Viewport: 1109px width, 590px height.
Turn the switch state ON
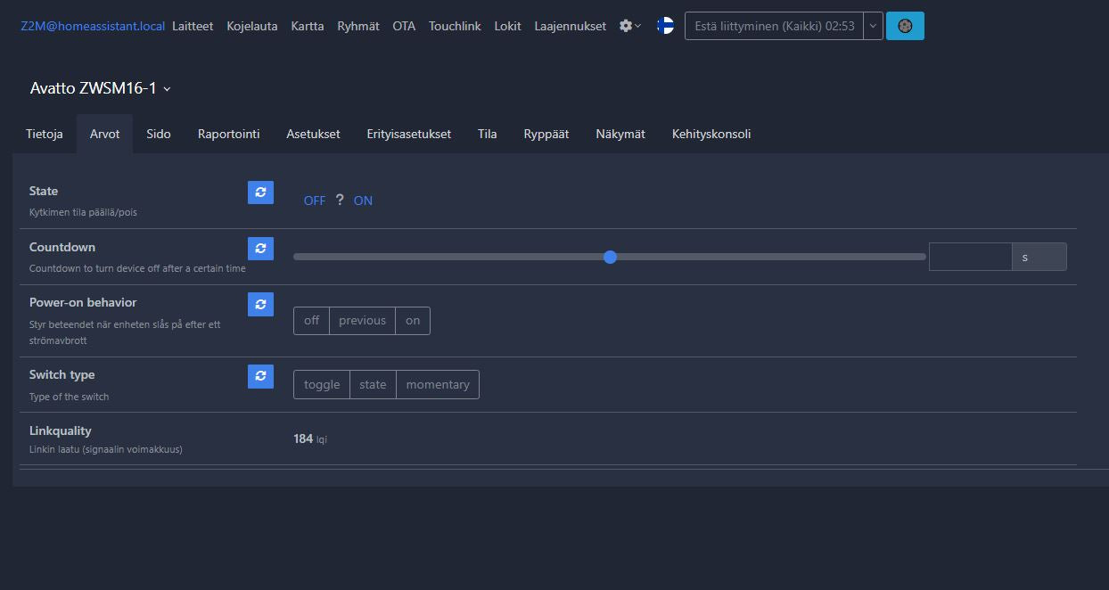(x=363, y=201)
